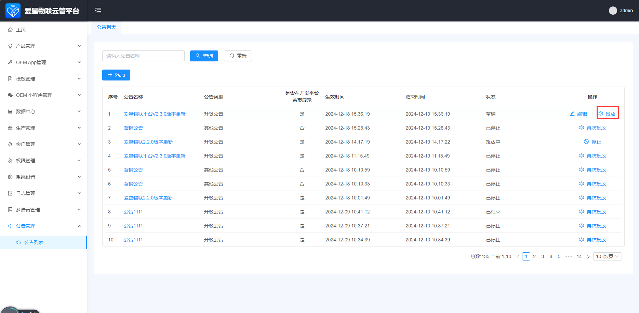The width and height of the screenshot is (639, 313).
Task: Click the stop icon in row 3
Action: pos(586,141)
